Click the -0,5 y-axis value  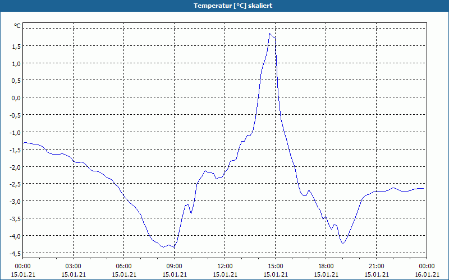[16, 115]
